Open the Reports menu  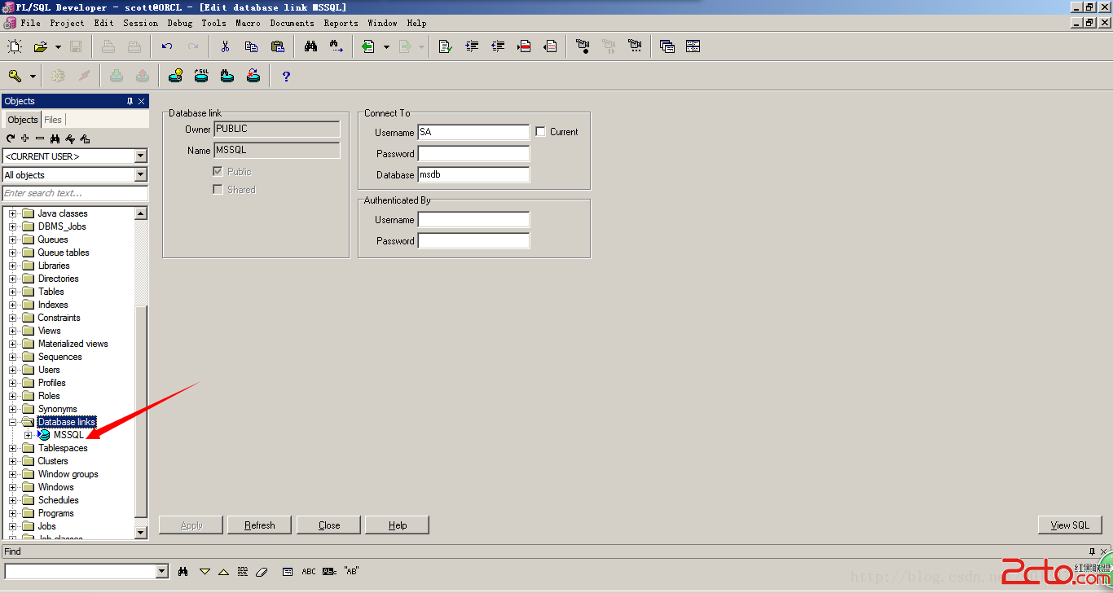pyautogui.click(x=341, y=23)
